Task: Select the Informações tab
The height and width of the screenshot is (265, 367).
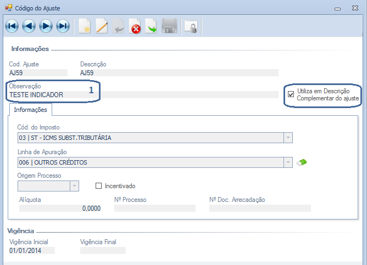Action: click(30, 110)
